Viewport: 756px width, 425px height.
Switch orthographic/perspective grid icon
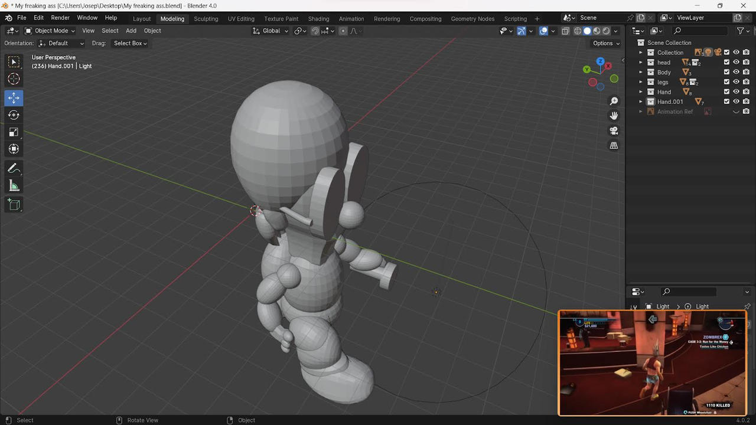614,145
